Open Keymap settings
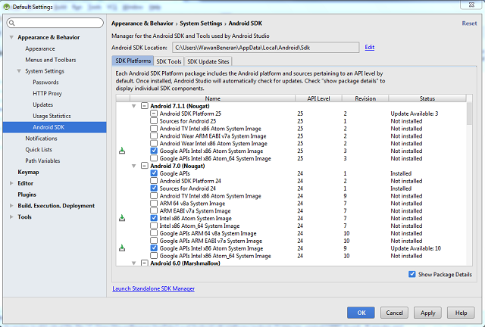The image size is (485, 327). click(x=28, y=172)
